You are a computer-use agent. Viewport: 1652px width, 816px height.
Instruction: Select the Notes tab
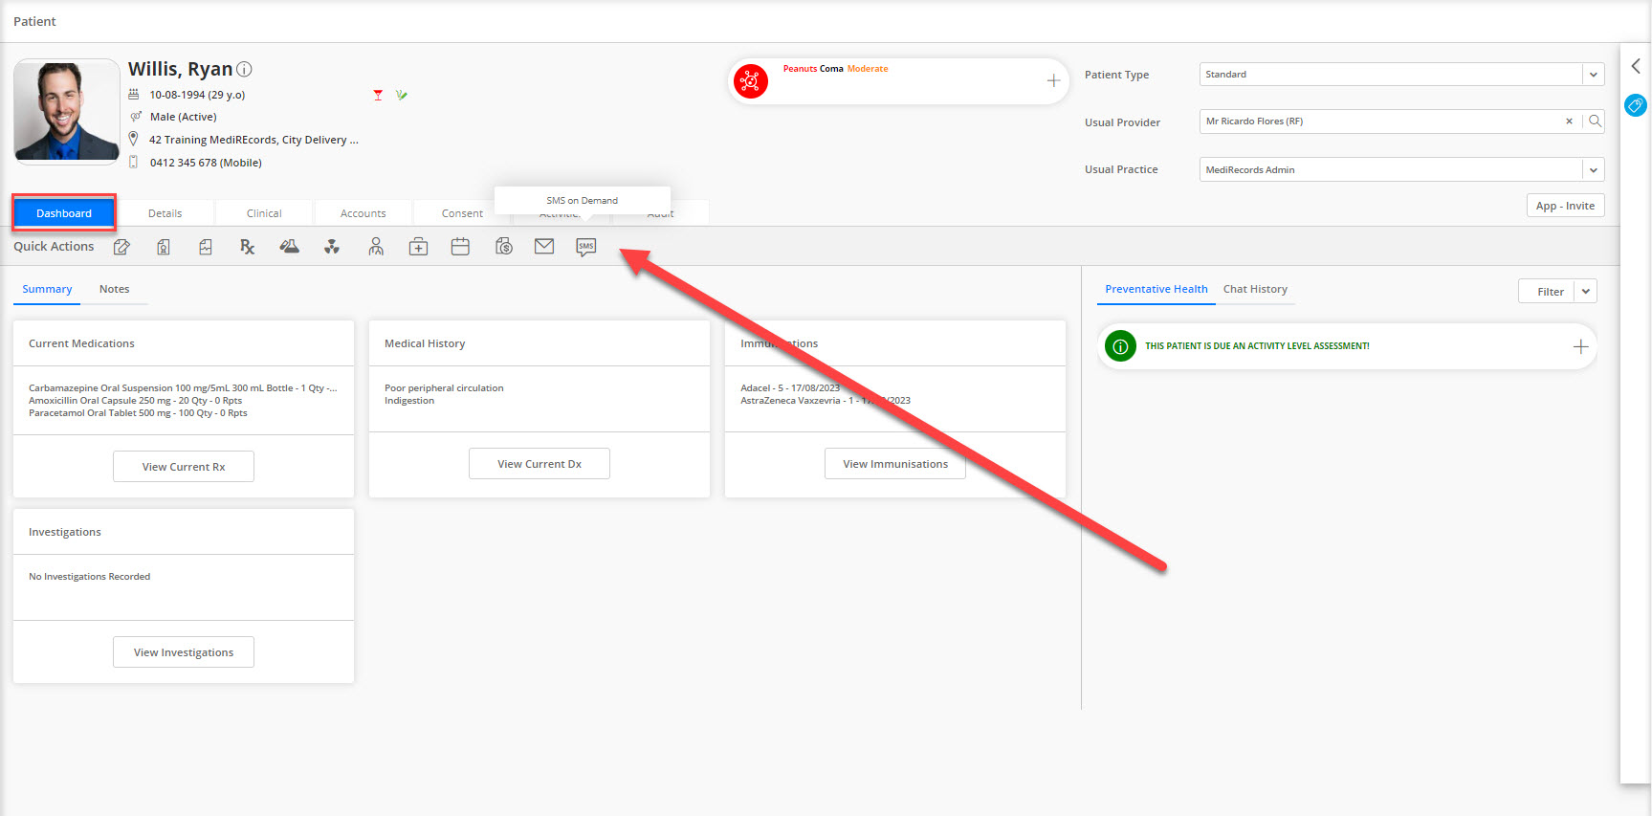[114, 289]
